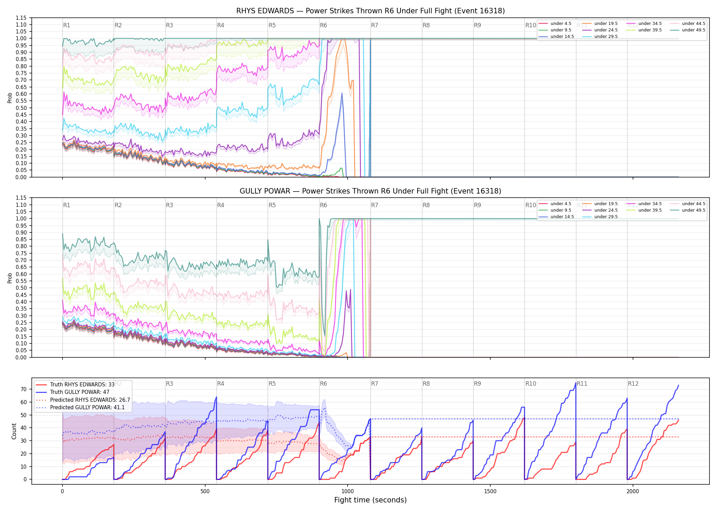Viewport: 717px width, 512px height.
Task: Click 'under 29.5' legend entry in top chart
Action: pyautogui.click(x=600, y=37)
